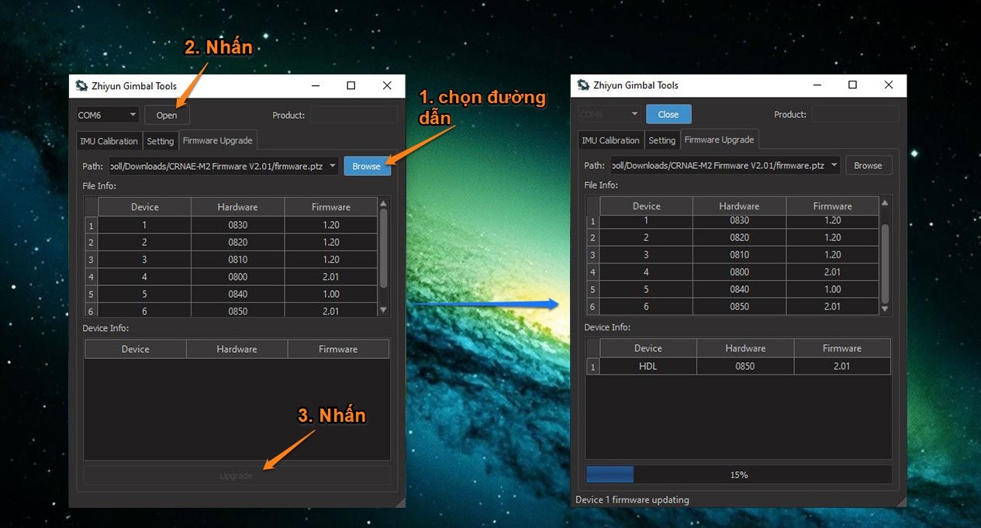
Task: Open the greyed COM6 dropdown beside the blue Close button
Action: 609,114
